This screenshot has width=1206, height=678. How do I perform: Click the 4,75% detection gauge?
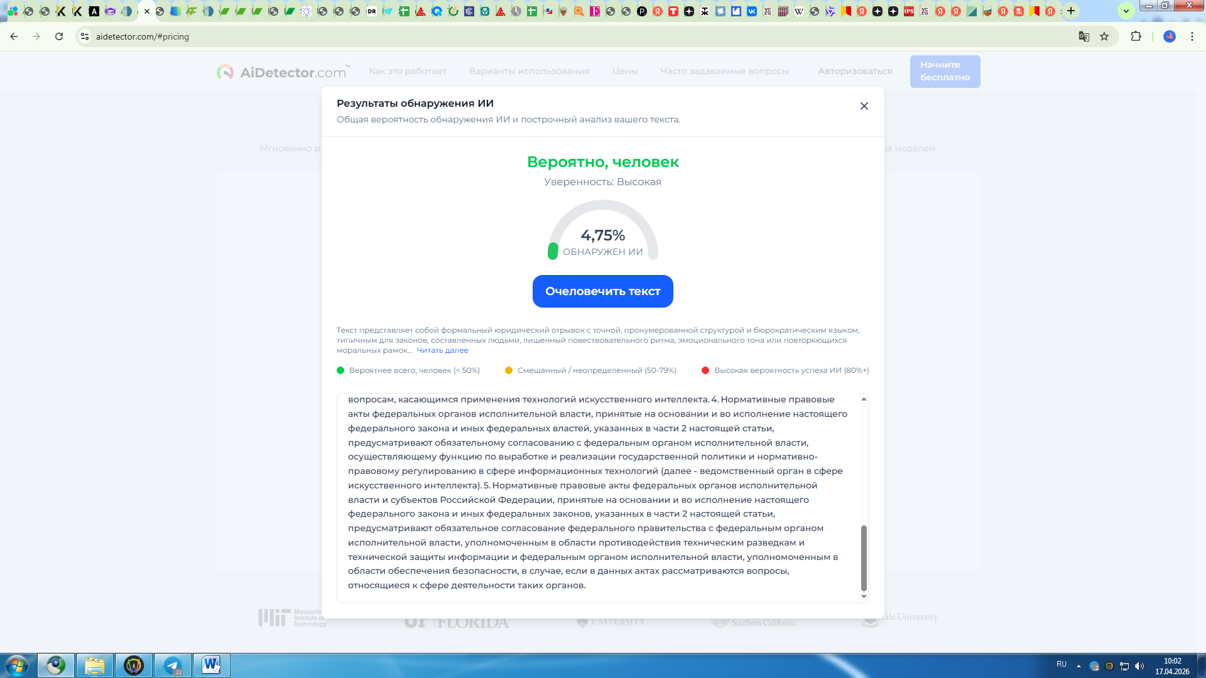[x=602, y=230]
